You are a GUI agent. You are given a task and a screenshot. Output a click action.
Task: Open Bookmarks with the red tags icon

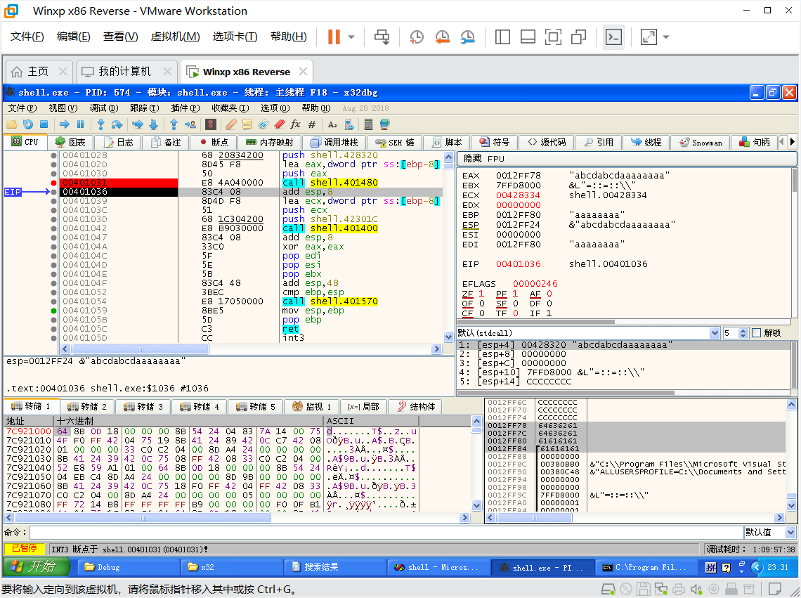coord(280,124)
